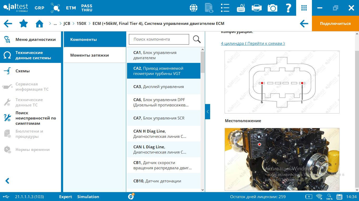Select CAN L Diag Line
This screenshot has width=359, height=201.
(164, 149)
